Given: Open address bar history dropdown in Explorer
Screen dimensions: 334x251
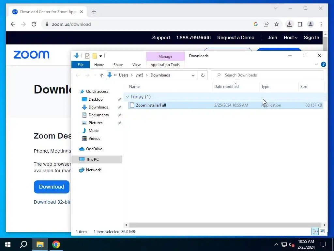Looking at the screenshot, I should point(193,75).
